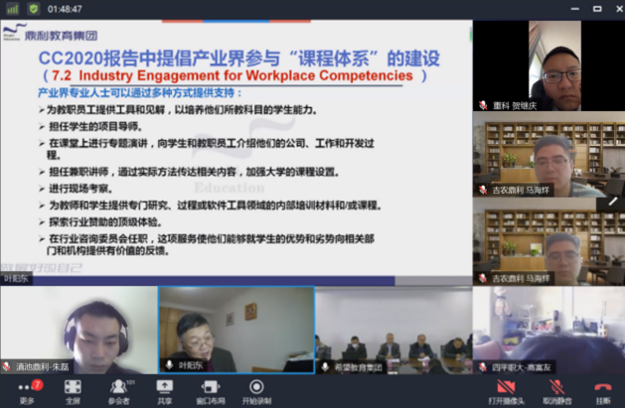Image resolution: width=626 pixels, height=408 pixels.
Task: Open the 更多 (More) menu
Action: (26, 388)
